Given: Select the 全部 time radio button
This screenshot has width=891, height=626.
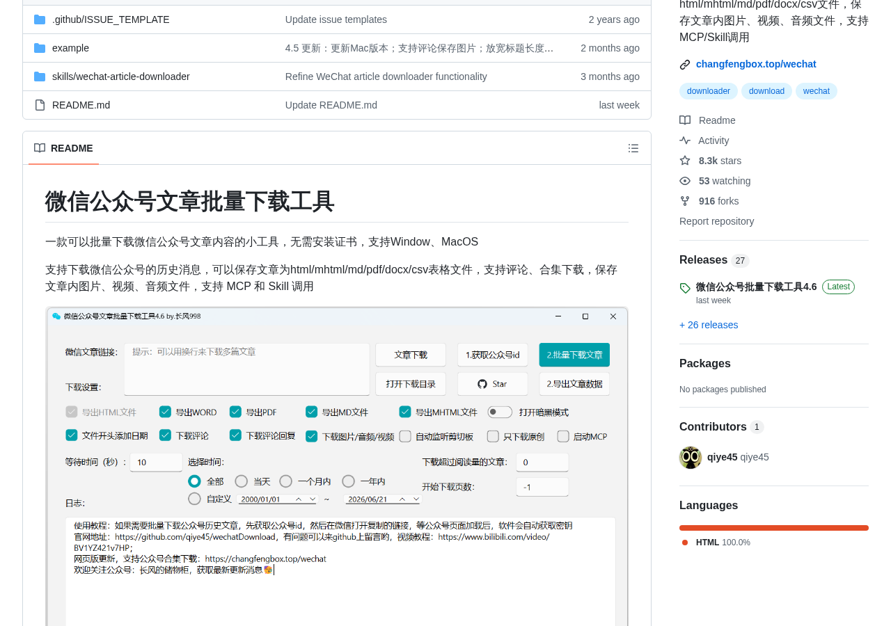Looking at the screenshot, I should tap(194, 481).
